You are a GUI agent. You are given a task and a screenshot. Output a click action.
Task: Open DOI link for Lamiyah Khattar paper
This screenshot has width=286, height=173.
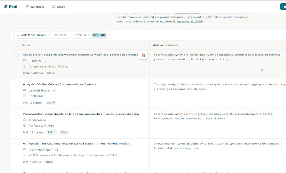coord(50,103)
